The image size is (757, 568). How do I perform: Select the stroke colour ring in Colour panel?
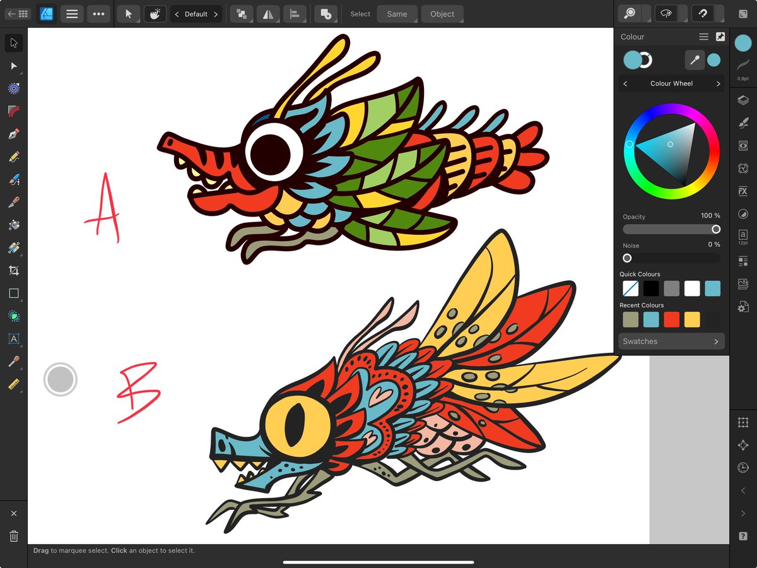[x=646, y=61]
